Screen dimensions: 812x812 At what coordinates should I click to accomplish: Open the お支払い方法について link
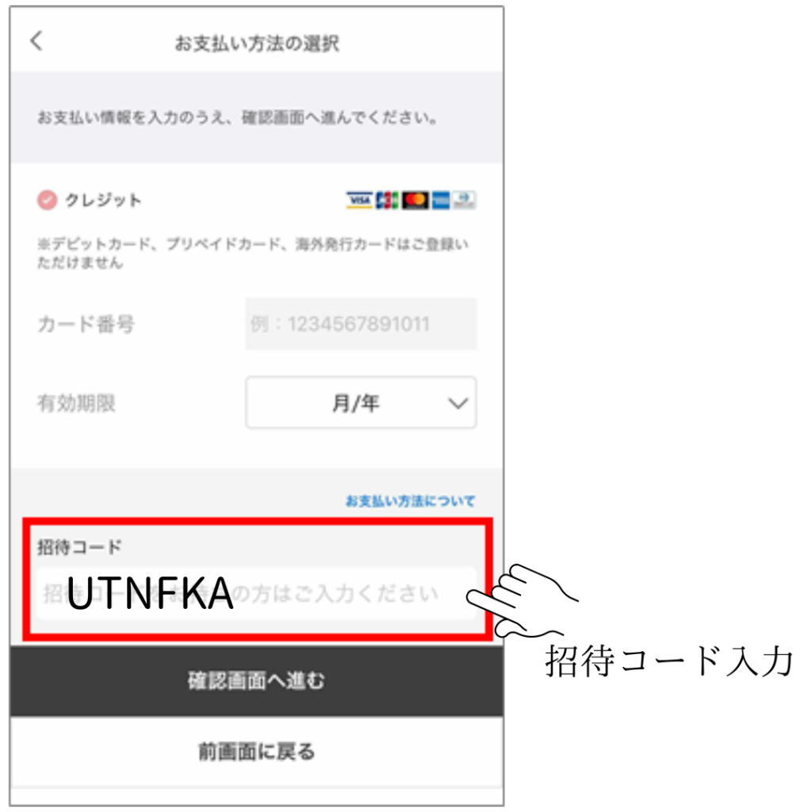click(x=410, y=501)
